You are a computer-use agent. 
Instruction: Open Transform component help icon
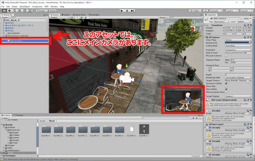245,25
